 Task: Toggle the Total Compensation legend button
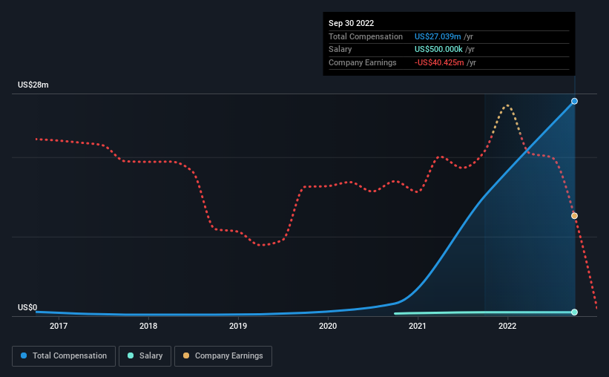click(64, 356)
